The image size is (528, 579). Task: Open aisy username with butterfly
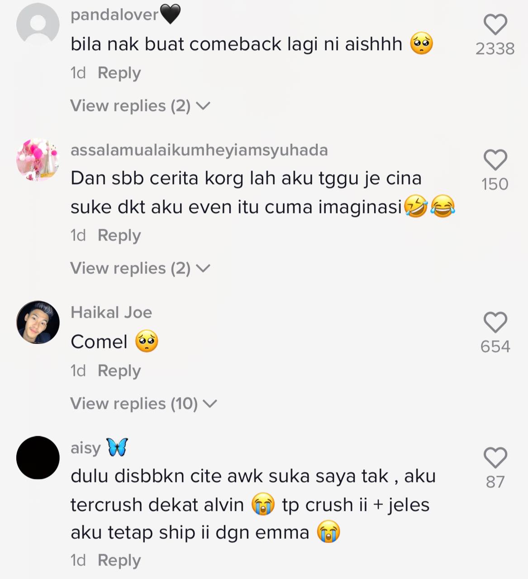click(x=100, y=448)
